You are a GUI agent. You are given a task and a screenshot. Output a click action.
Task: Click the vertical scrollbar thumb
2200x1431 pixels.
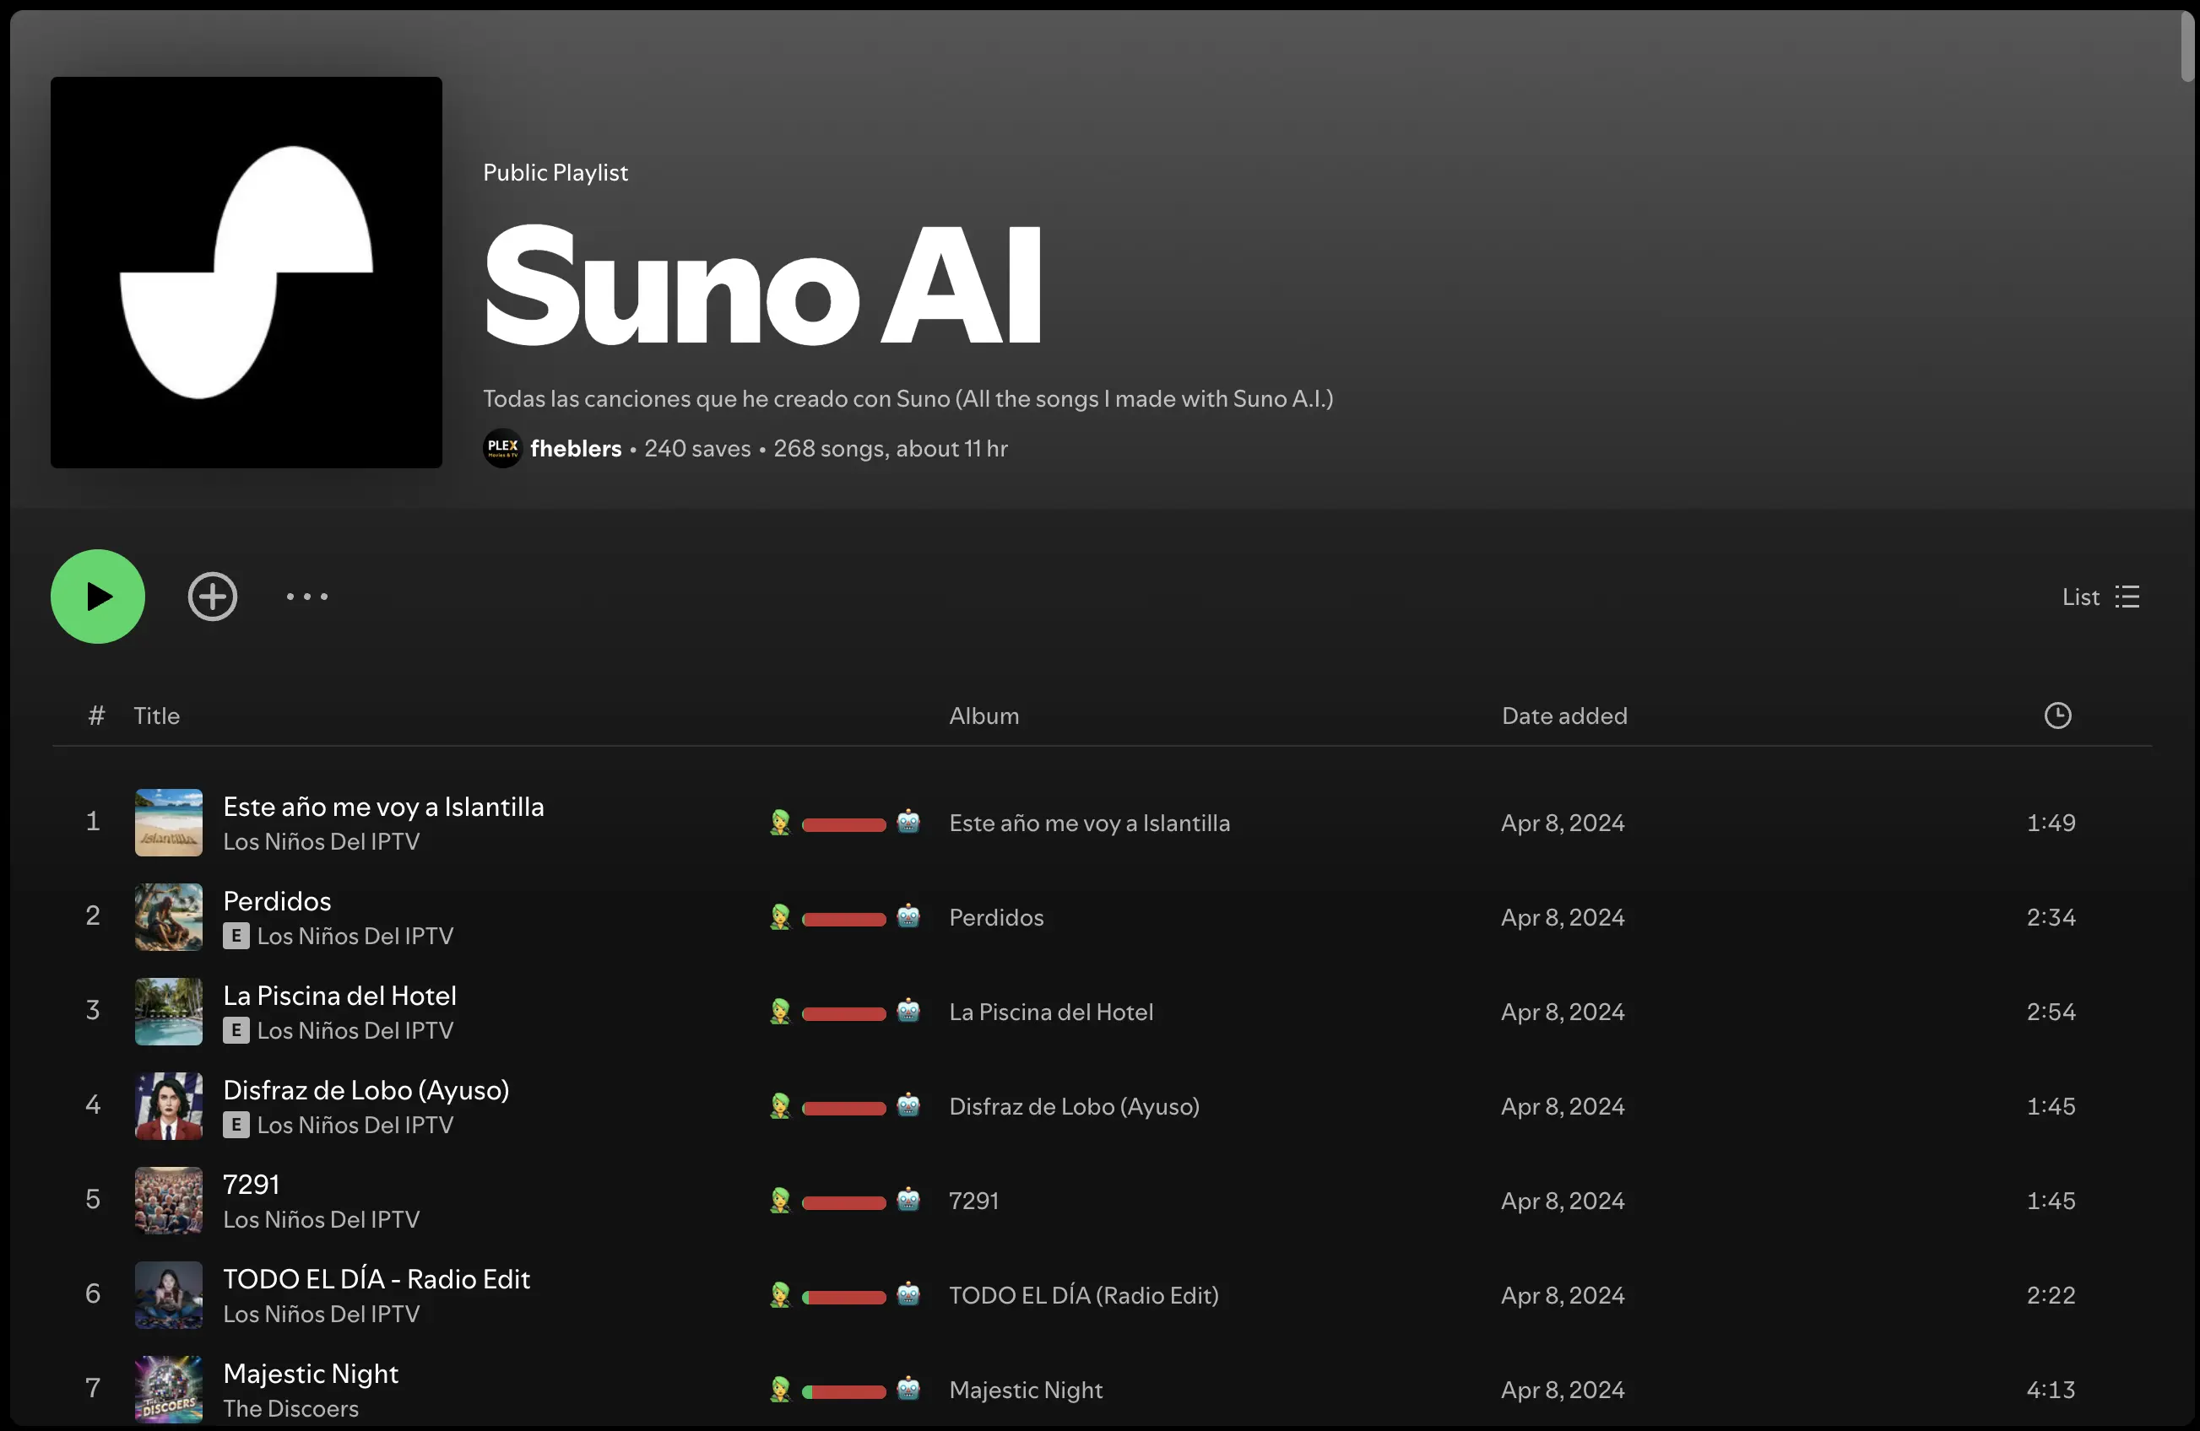click(2188, 46)
